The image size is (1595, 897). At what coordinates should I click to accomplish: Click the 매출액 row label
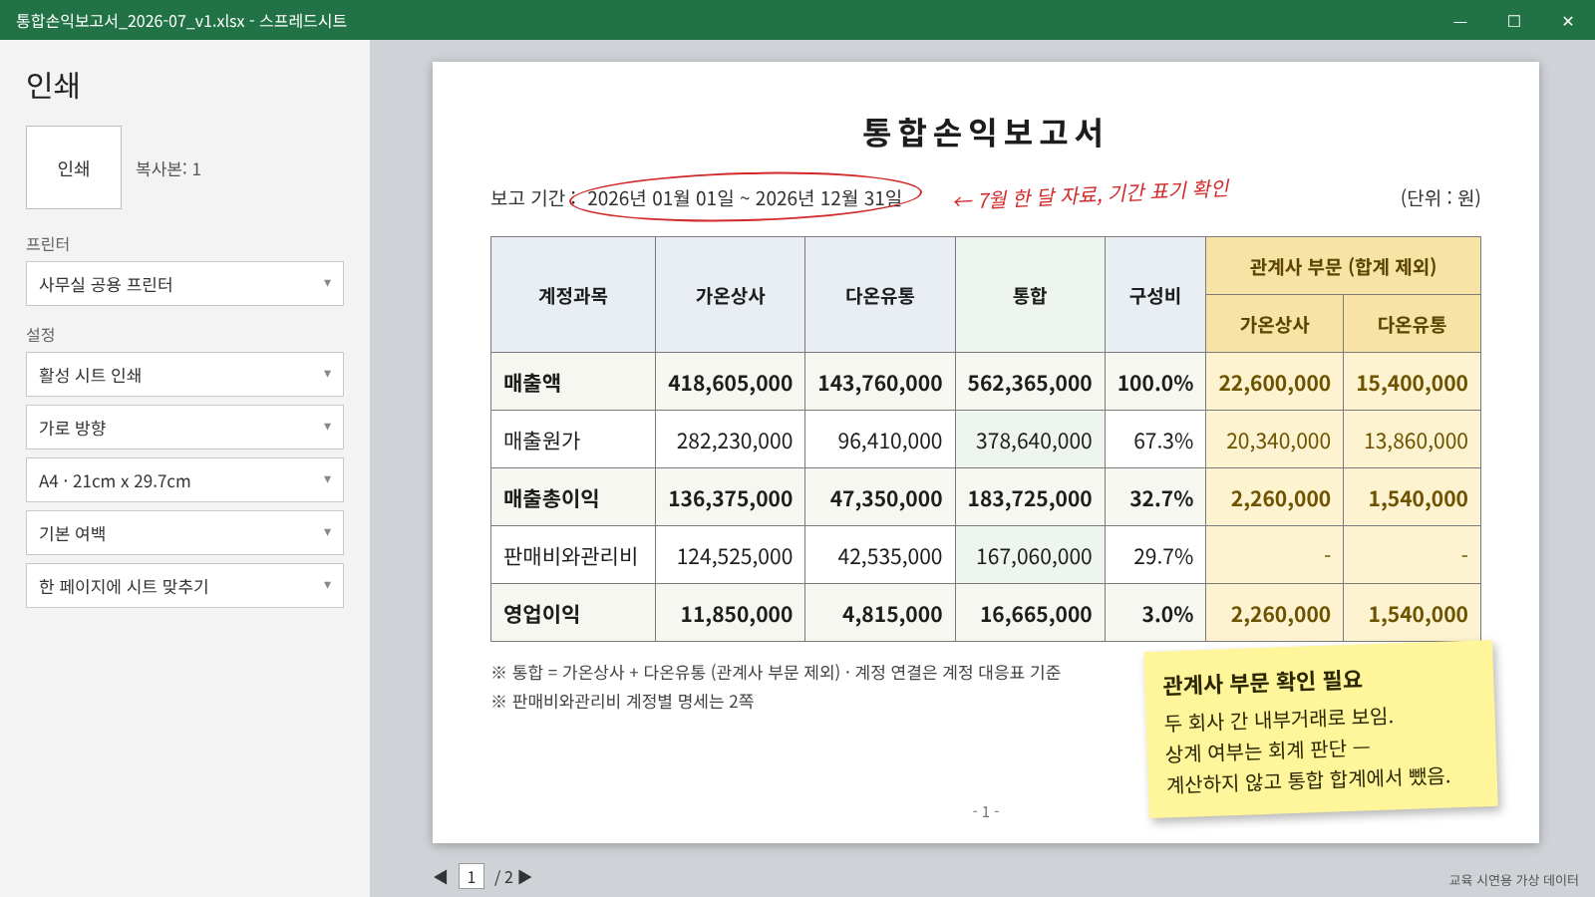click(532, 383)
